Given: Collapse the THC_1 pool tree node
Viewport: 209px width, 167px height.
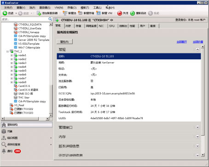Looking at the screenshot, I should coord(7,52).
